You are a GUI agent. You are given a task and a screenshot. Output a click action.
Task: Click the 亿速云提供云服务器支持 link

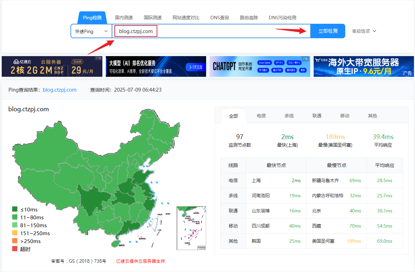(140, 261)
